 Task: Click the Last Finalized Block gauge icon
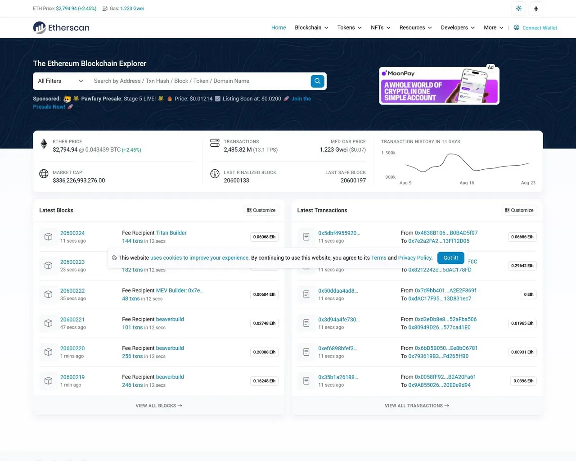coord(215,174)
